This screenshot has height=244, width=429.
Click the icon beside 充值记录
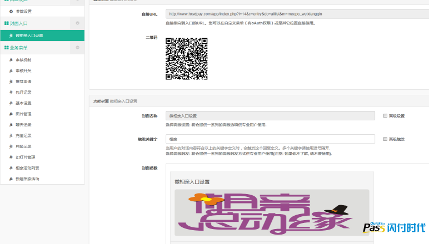[x=11, y=136]
